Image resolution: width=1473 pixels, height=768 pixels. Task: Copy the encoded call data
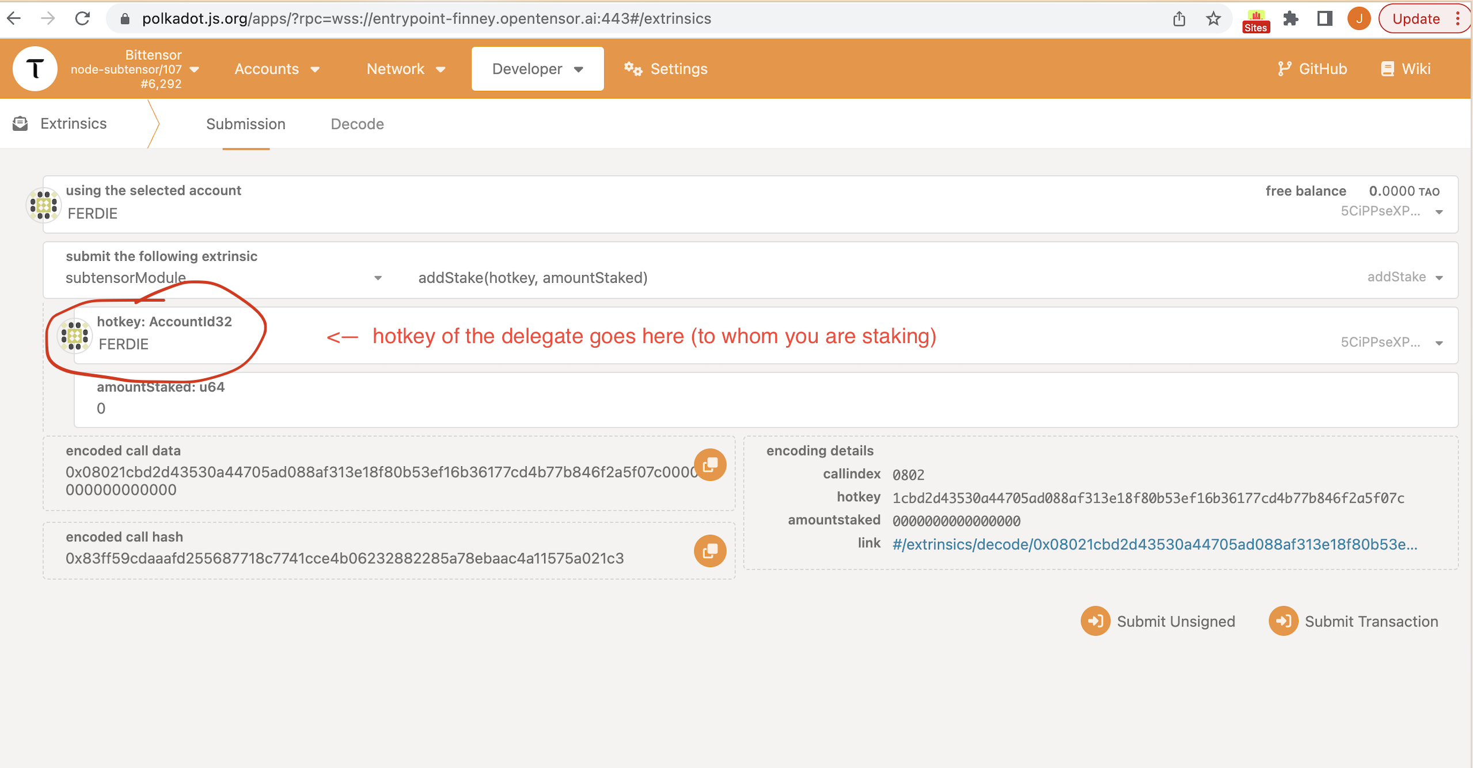tap(711, 465)
